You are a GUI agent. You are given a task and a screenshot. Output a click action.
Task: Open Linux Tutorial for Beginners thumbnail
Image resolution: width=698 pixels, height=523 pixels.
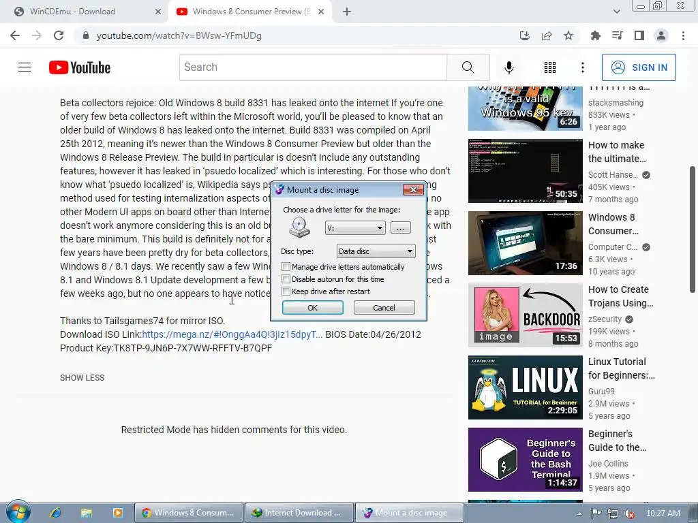tap(526, 387)
